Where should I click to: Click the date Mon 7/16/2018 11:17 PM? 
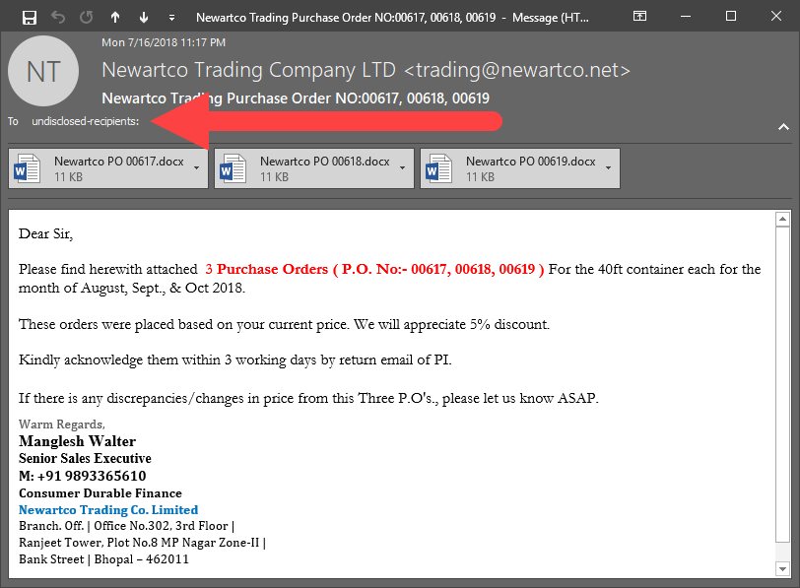click(164, 42)
